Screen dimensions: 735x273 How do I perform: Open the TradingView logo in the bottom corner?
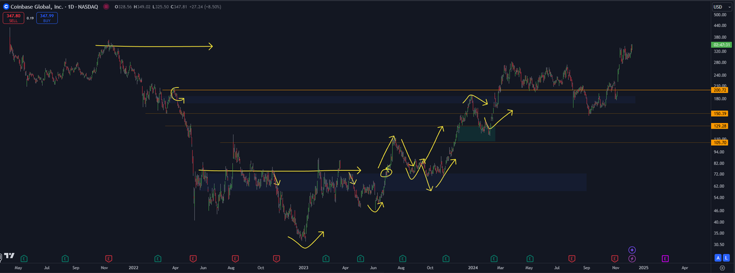pyautogui.click(x=9, y=256)
